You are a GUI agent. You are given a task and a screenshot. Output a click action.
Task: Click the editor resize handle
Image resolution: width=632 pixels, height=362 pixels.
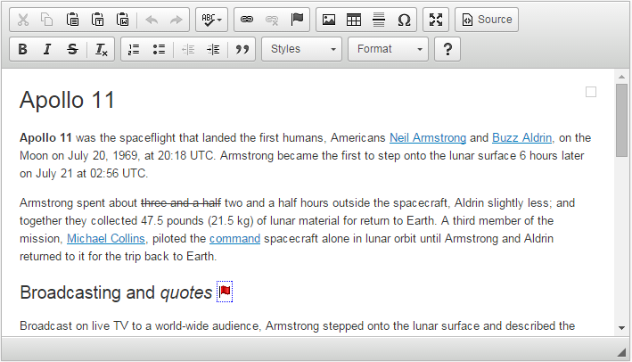click(621, 352)
